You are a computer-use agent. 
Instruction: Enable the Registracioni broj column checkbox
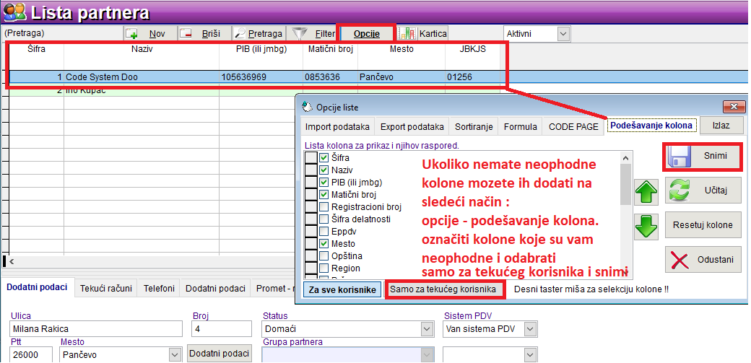click(324, 206)
